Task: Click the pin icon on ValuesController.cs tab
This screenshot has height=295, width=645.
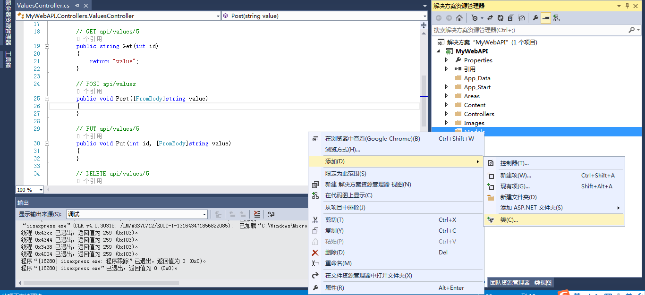Action: click(x=77, y=5)
